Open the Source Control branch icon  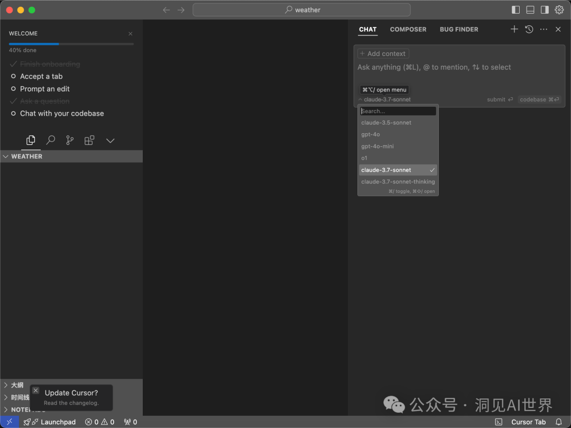70,140
